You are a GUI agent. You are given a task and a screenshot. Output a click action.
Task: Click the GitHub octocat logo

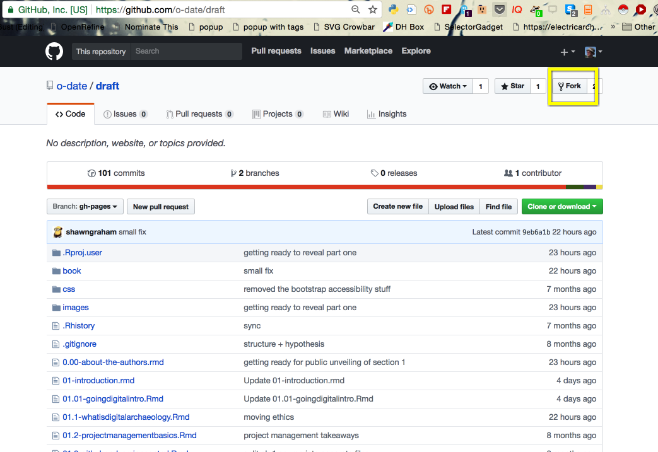(54, 51)
